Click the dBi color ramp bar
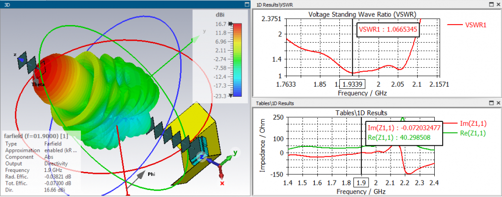502x197 pixels. 237,60
